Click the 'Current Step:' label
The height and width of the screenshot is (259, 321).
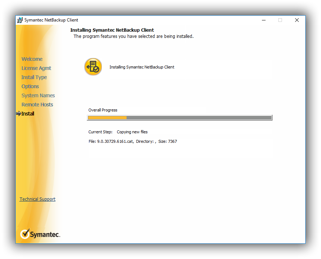[x=100, y=132]
